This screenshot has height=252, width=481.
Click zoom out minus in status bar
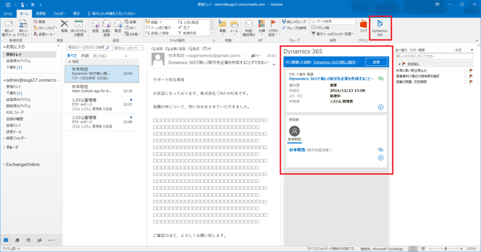click(430, 249)
